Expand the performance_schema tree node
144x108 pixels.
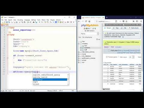[79, 58]
